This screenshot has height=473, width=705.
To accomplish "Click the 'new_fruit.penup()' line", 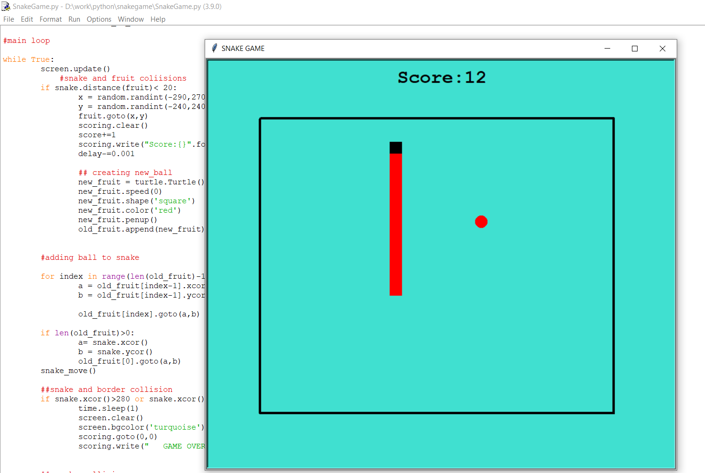I will 118,220.
